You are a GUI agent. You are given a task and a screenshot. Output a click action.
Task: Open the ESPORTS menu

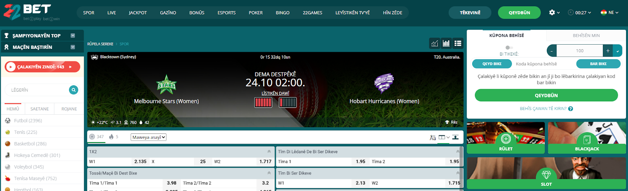click(x=226, y=13)
